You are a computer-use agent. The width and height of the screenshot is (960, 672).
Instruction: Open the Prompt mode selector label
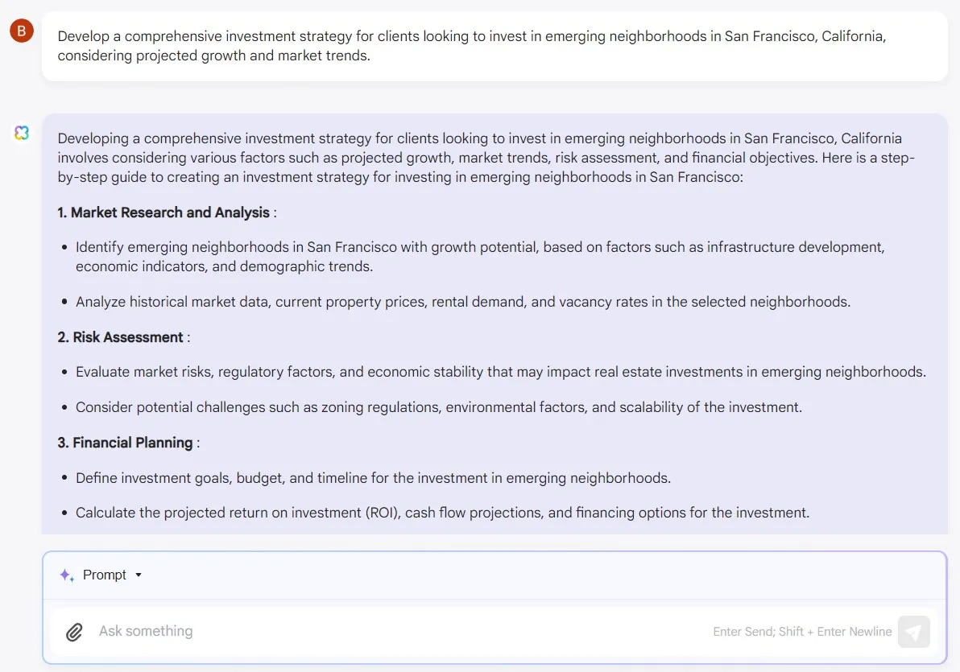click(105, 575)
